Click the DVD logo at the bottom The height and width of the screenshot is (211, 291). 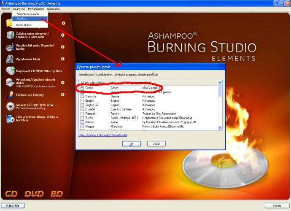coord(34,194)
